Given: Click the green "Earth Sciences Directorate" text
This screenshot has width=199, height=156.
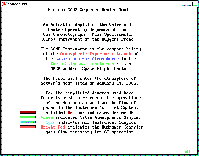Looking at the screenshot, I should coord(82,63).
